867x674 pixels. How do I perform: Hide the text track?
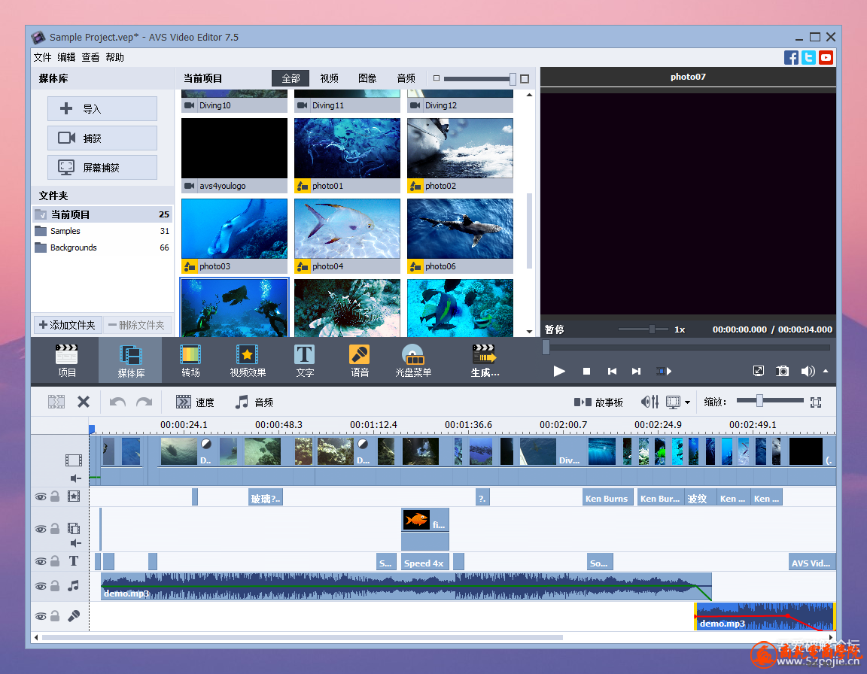41,561
